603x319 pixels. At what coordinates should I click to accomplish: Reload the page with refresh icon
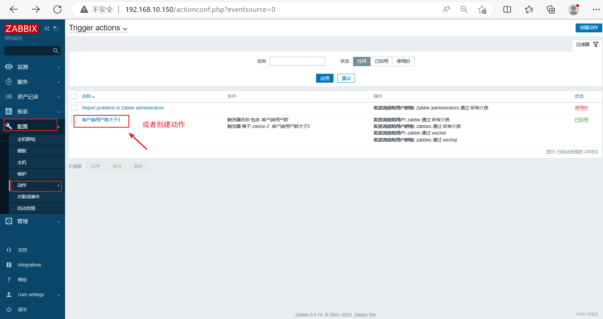(x=57, y=9)
